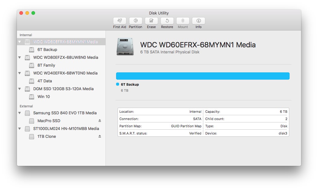This screenshot has height=190, width=318.
Task: Click the Internal section header
Action: pyautogui.click(x=26, y=35)
